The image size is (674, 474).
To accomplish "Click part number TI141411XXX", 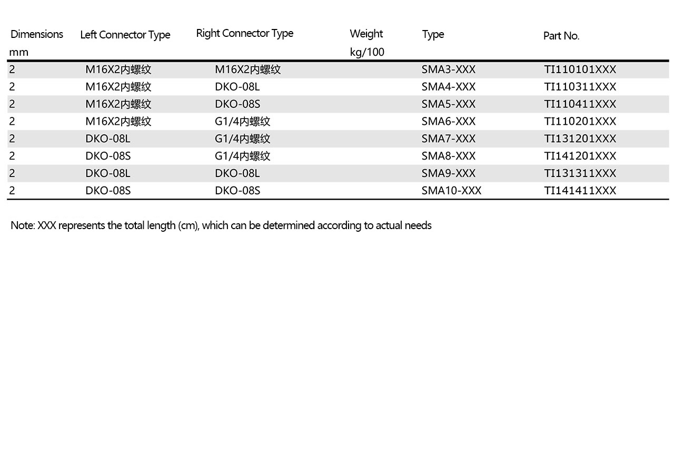I will (580, 191).
